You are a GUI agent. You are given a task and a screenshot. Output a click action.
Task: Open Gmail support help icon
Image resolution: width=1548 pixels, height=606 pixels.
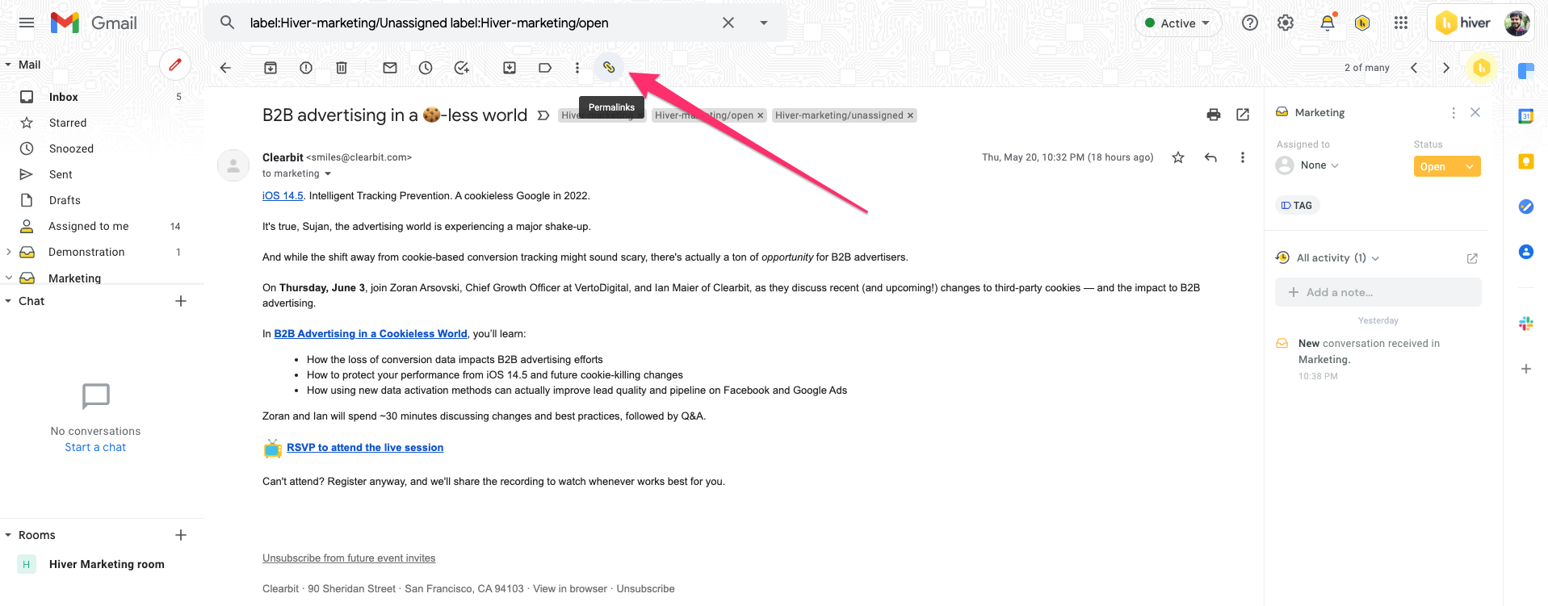[1250, 23]
